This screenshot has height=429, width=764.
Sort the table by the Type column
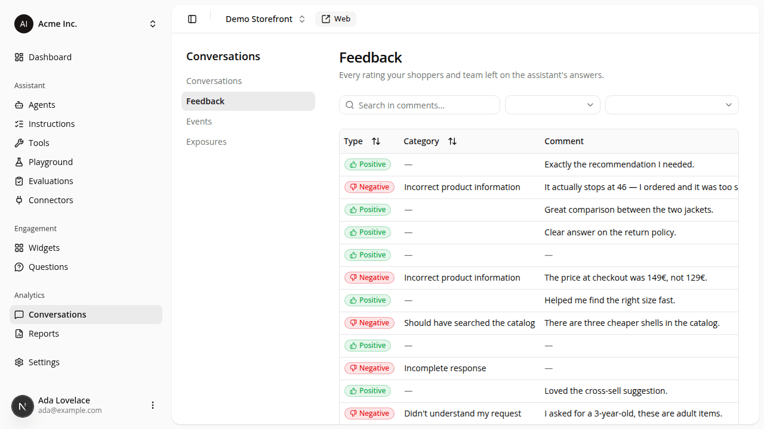[x=376, y=141]
